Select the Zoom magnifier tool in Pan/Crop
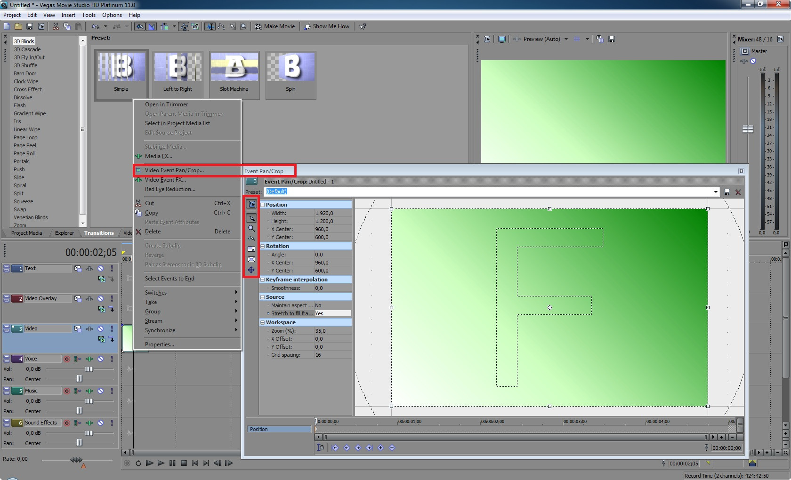Screen dimensions: 791x480 pyautogui.click(x=251, y=228)
